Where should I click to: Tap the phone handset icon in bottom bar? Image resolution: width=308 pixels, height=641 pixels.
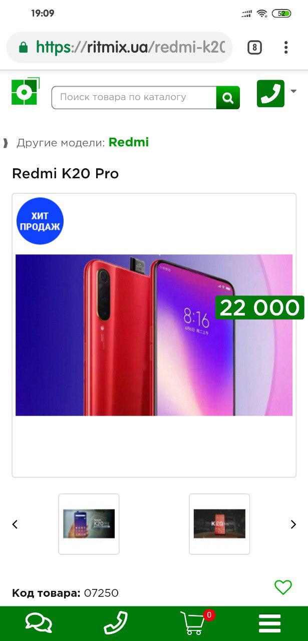(116, 623)
